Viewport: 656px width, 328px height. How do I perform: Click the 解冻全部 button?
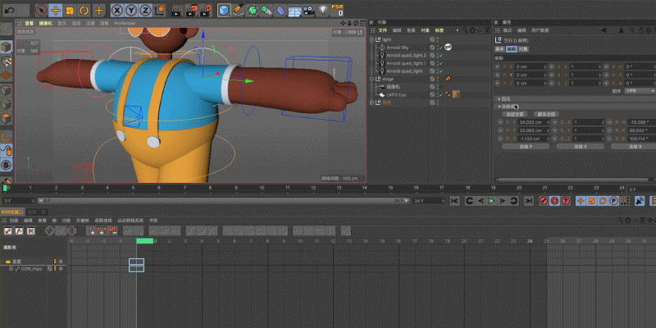(546, 114)
